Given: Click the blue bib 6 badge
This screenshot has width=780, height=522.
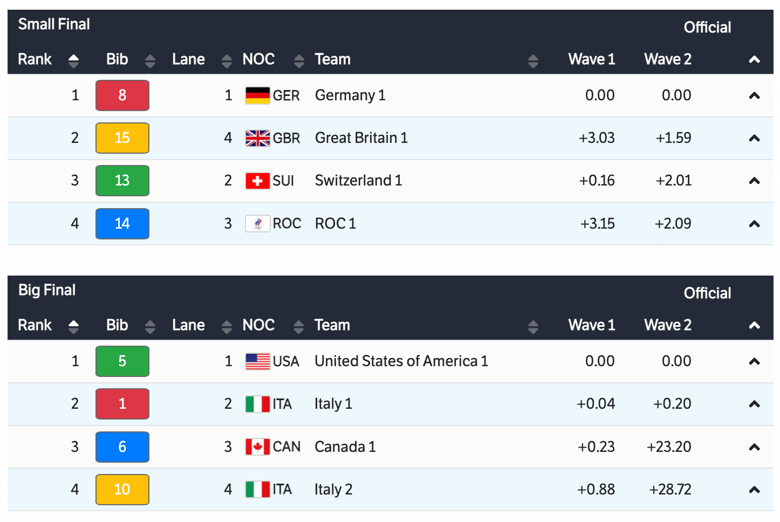Looking at the screenshot, I should point(122,447).
